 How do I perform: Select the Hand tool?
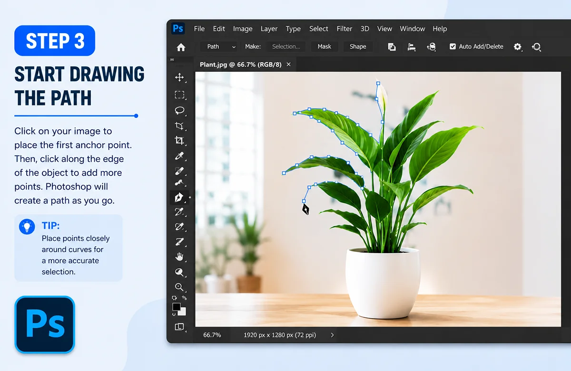(179, 257)
